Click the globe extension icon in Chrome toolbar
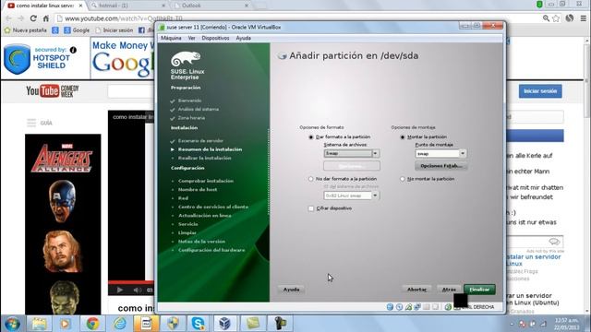The image size is (591, 332). click(x=570, y=18)
